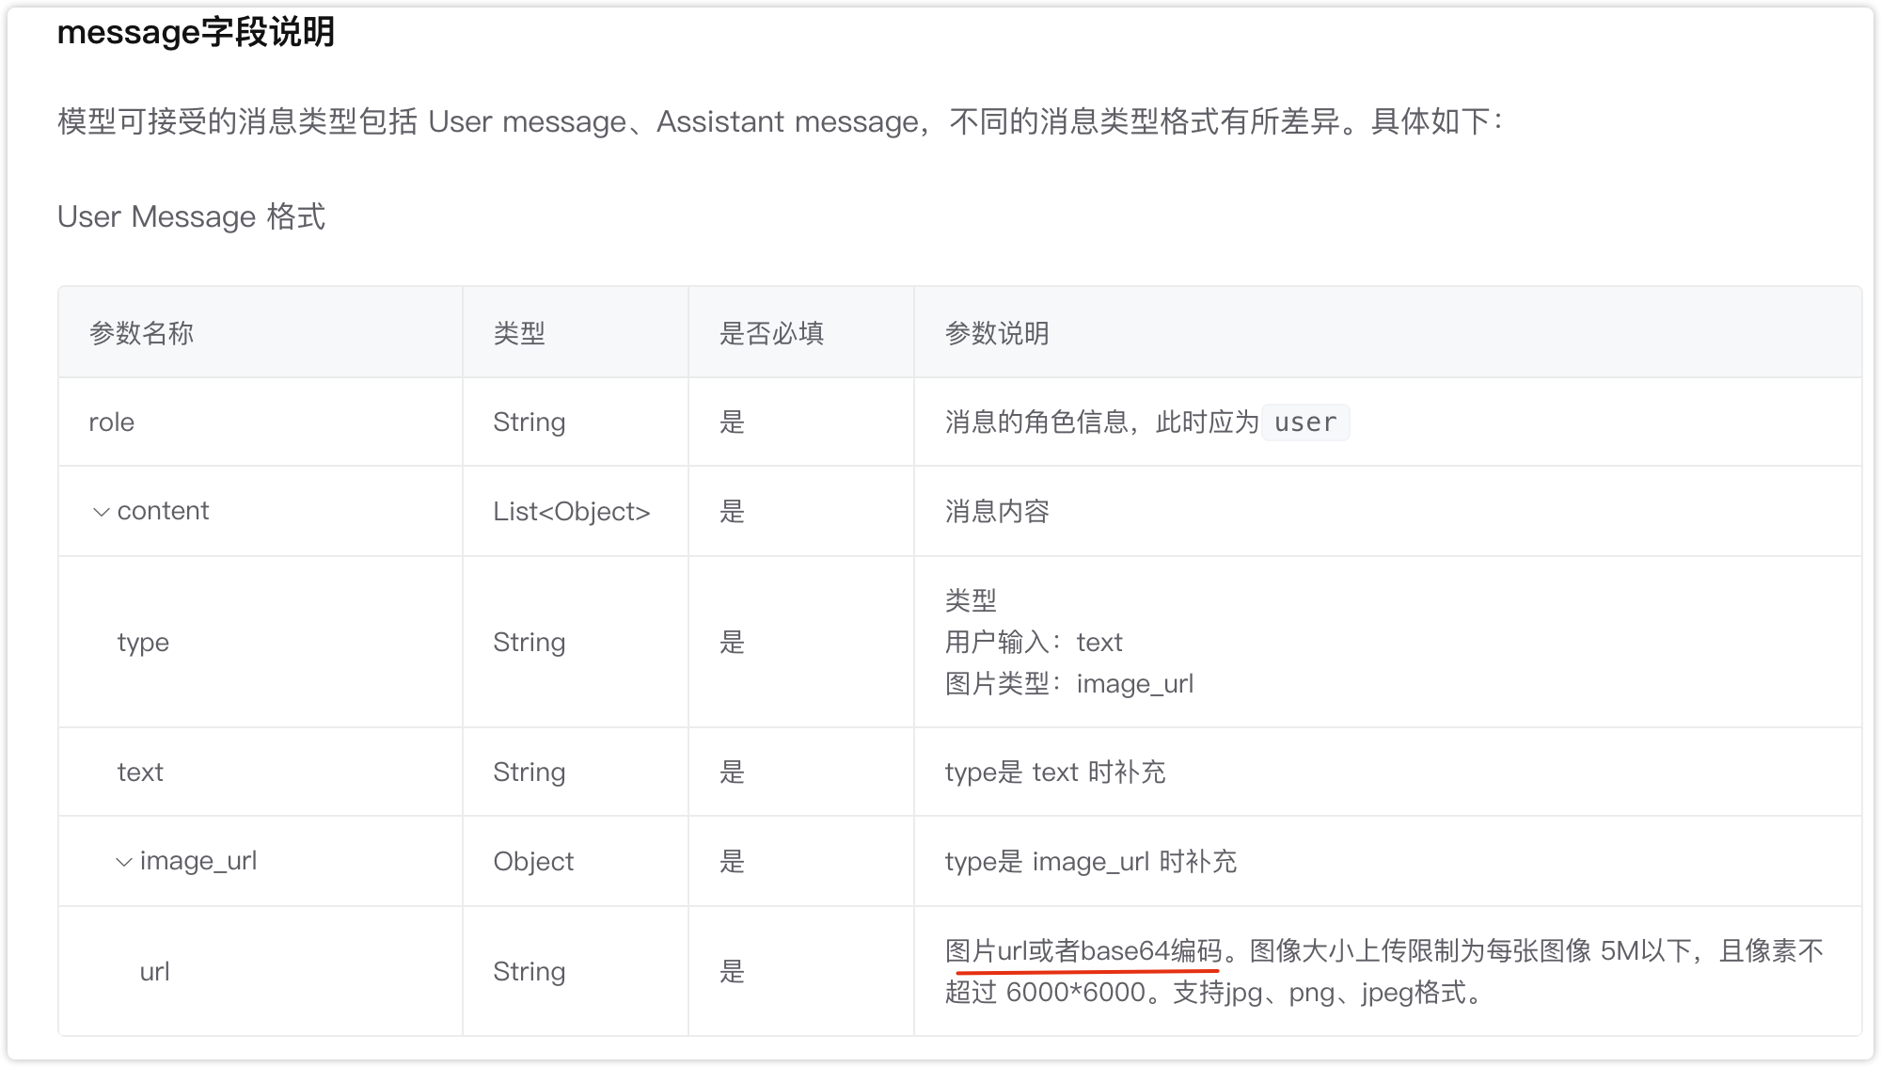Click 'type是 image_url 时补充' description
This screenshot has height=1067, width=1881.
[1091, 862]
